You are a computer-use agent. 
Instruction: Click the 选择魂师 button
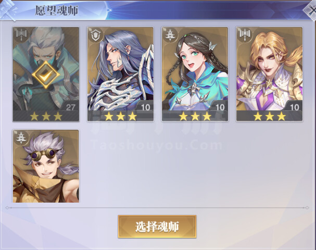click(157, 227)
